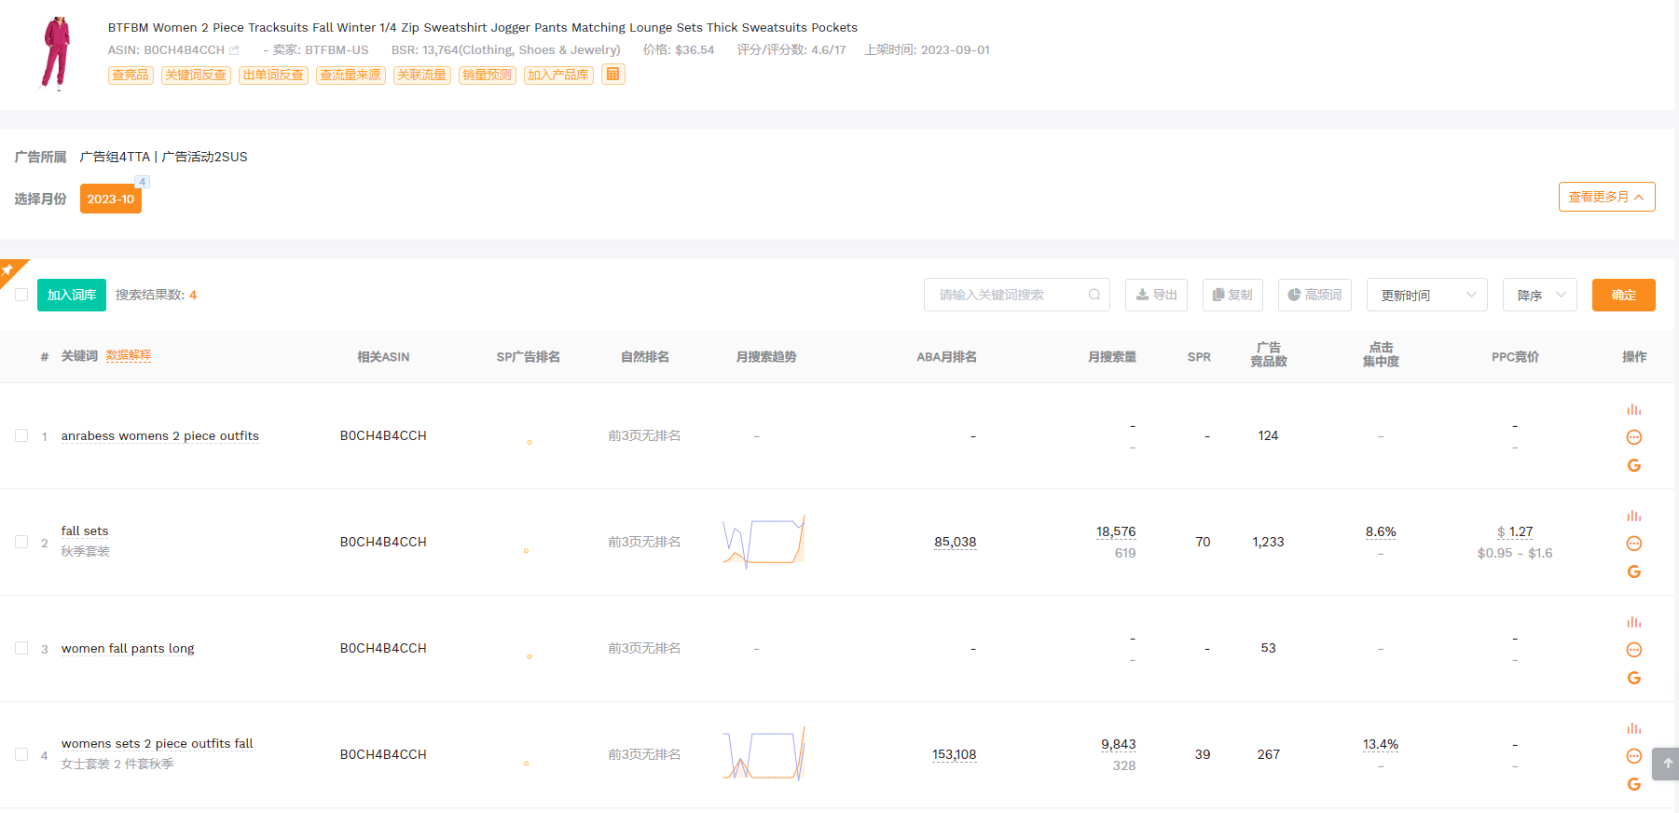Open more options icon for women fall pants long

[1633, 650]
